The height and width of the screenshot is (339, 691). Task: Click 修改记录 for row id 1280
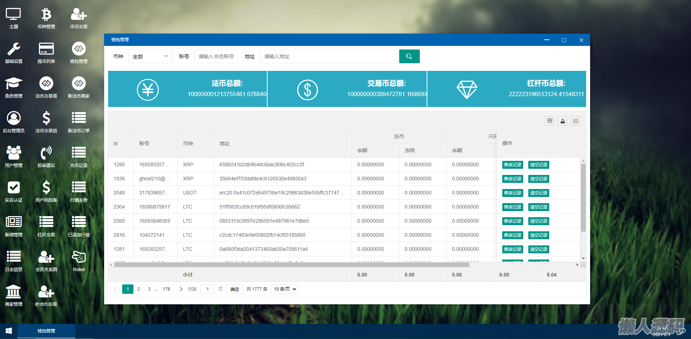point(512,165)
